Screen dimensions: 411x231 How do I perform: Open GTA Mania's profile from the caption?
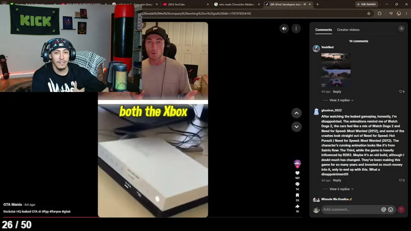pyautogui.click(x=13, y=205)
